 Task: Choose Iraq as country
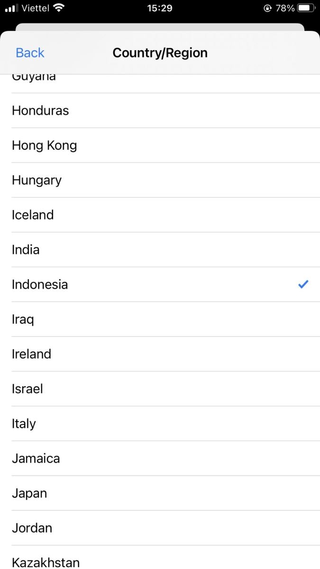(x=160, y=319)
